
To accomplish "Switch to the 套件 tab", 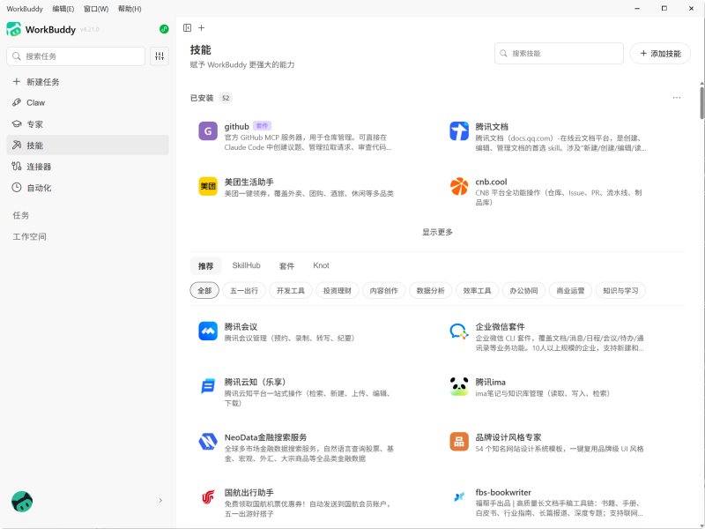I will (287, 266).
